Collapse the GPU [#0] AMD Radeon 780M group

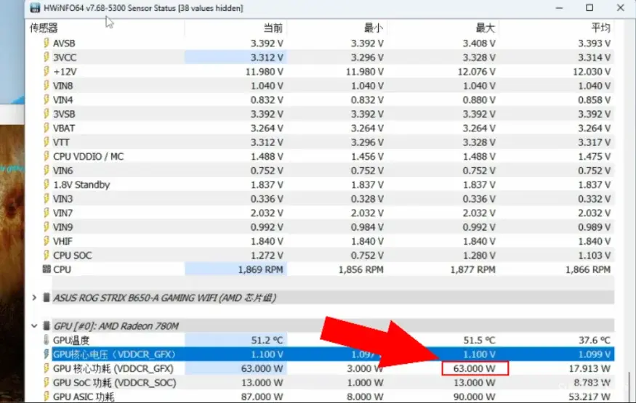pos(34,326)
